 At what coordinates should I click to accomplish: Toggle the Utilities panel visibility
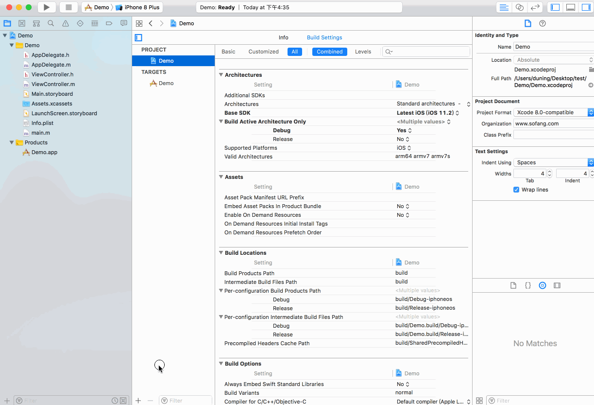coord(586,7)
